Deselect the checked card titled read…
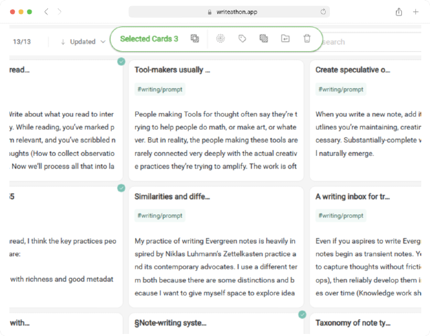430x336 pixels. tap(121, 61)
